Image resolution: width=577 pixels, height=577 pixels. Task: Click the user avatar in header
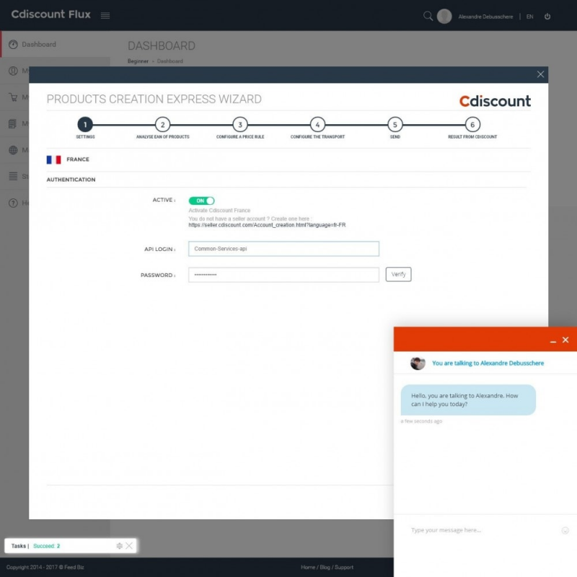click(x=444, y=16)
